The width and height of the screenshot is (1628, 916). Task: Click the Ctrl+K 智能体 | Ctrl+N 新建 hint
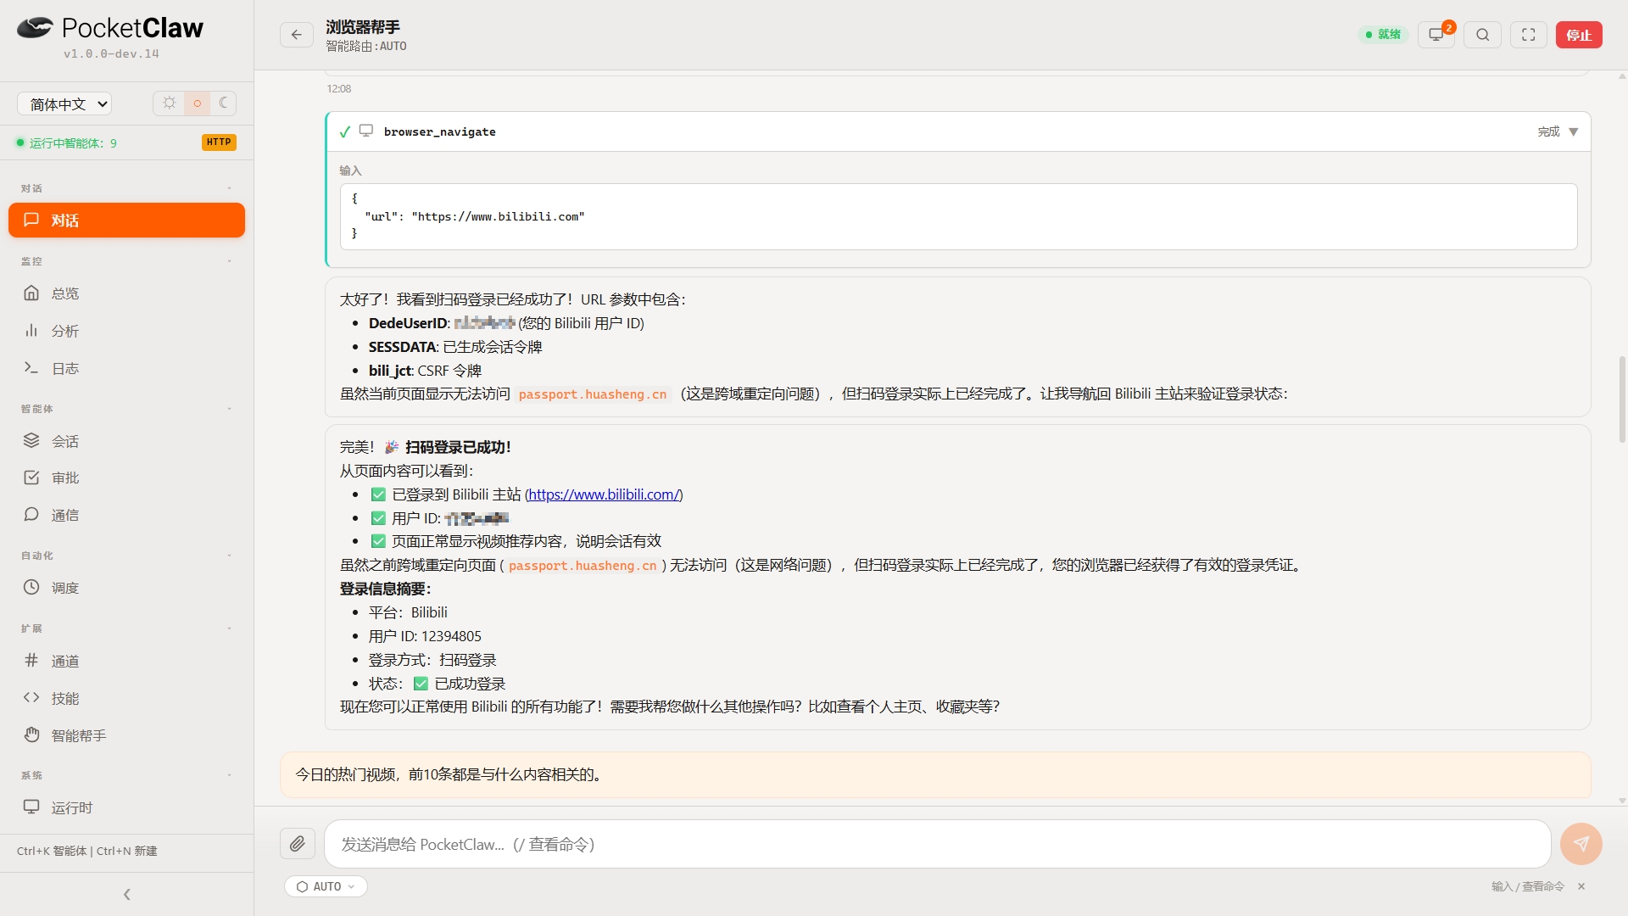[x=87, y=851]
